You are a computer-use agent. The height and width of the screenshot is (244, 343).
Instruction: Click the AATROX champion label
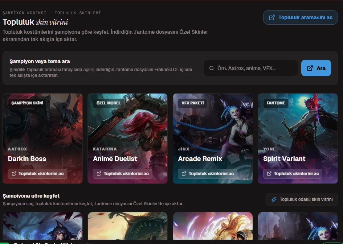(17, 149)
